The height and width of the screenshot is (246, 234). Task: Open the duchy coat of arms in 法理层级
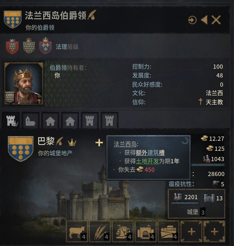[12, 46]
